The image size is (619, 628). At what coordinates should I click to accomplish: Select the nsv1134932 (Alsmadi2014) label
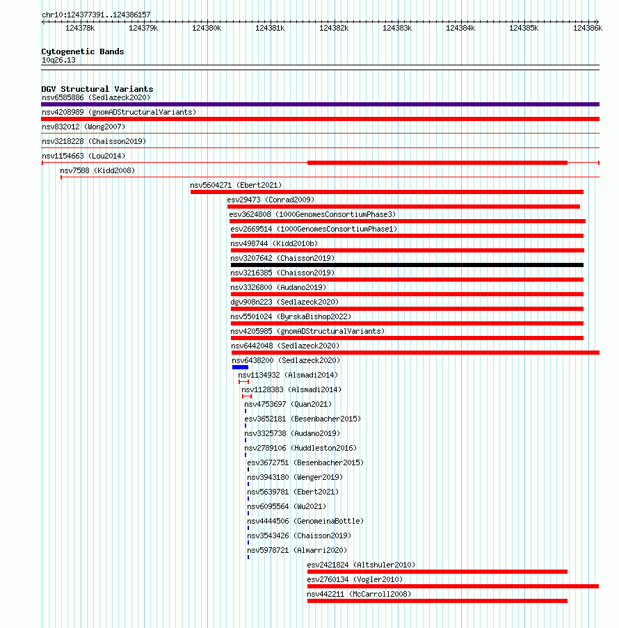click(288, 375)
